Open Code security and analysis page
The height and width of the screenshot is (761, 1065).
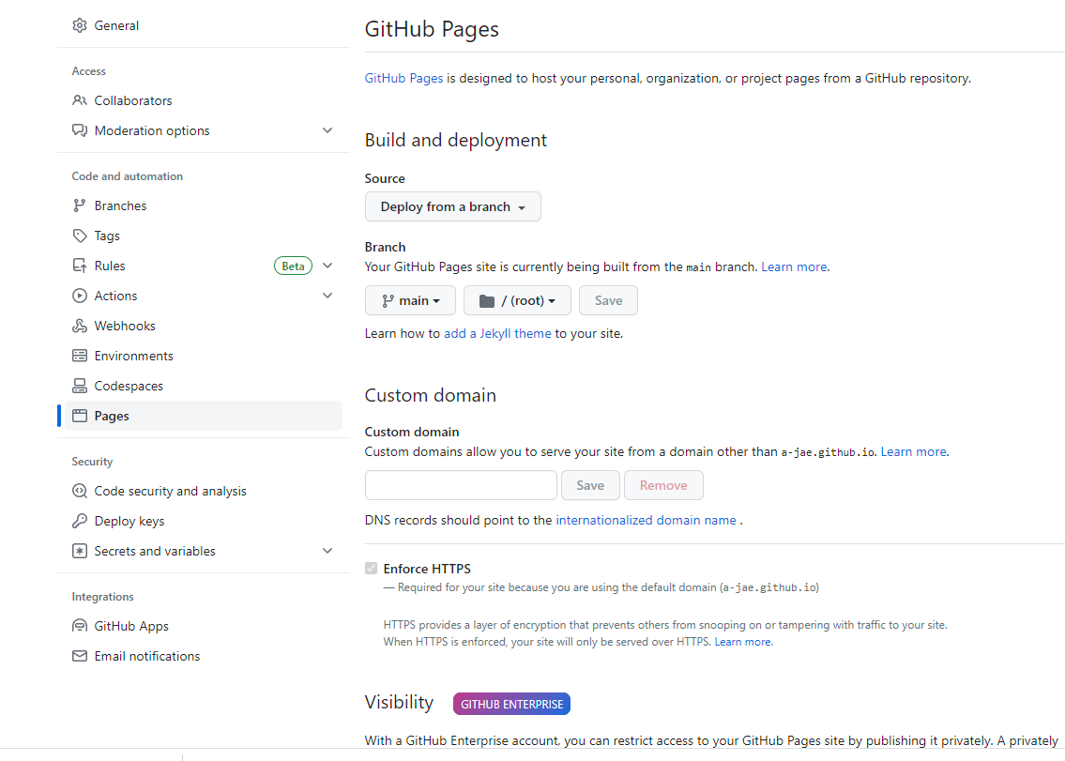tap(203, 491)
